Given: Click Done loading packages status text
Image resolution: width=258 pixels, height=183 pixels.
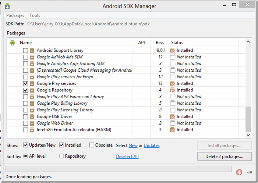Looking at the screenshot, I should tap(29, 177).
